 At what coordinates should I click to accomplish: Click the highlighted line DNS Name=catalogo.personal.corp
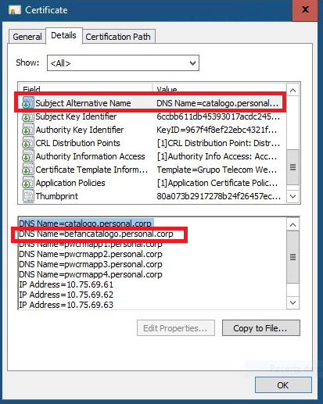[86, 223]
